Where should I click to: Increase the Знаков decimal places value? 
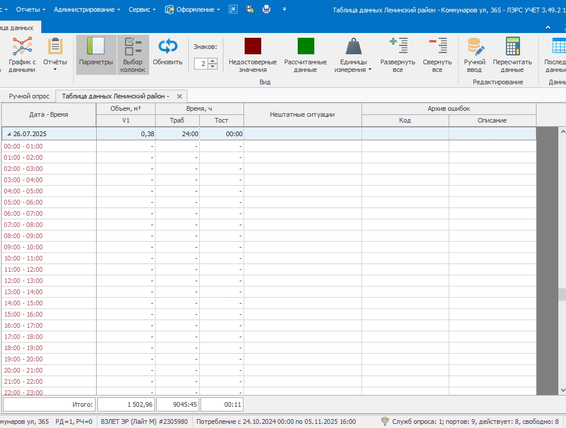[x=213, y=61]
